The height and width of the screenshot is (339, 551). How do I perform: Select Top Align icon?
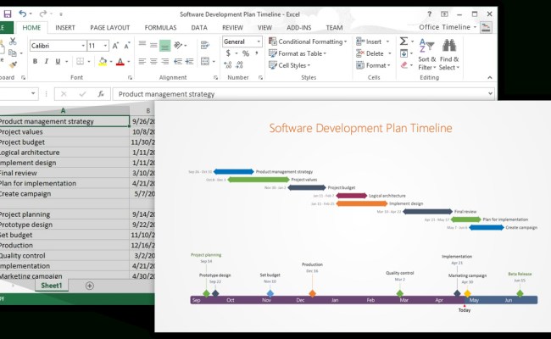coord(142,45)
